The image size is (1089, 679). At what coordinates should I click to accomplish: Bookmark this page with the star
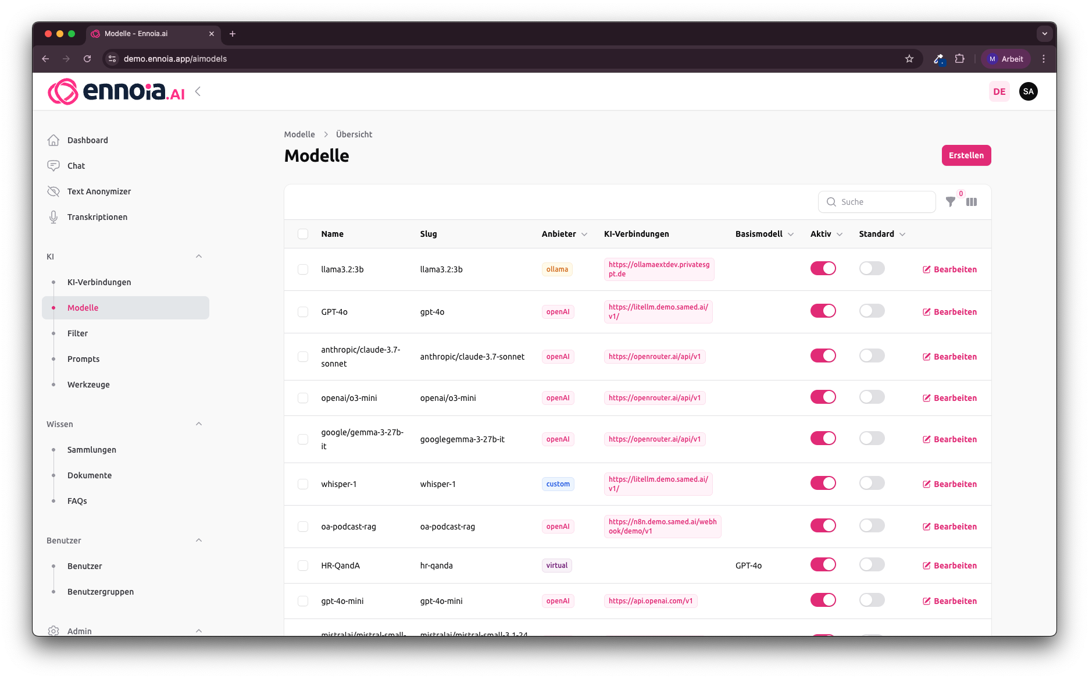(x=909, y=59)
